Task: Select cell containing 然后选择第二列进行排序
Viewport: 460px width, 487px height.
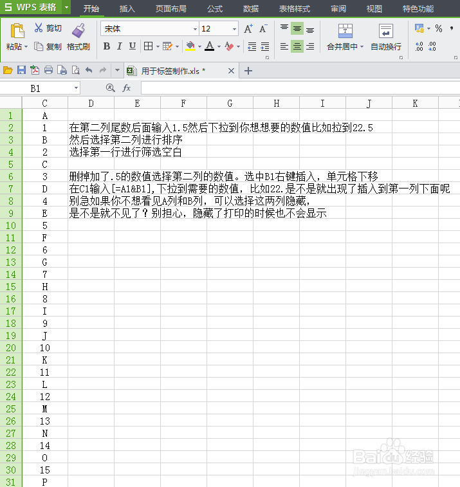Action: [x=125, y=140]
